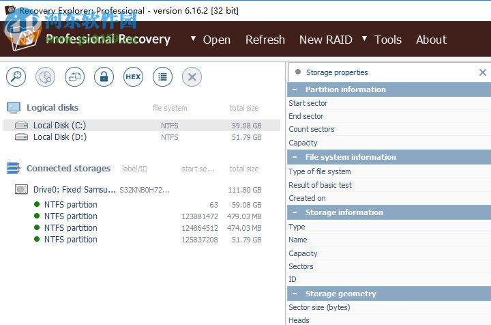Click the padlock decrypt storage icon
The image size is (491, 325).
pyautogui.click(x=104, y=76)
